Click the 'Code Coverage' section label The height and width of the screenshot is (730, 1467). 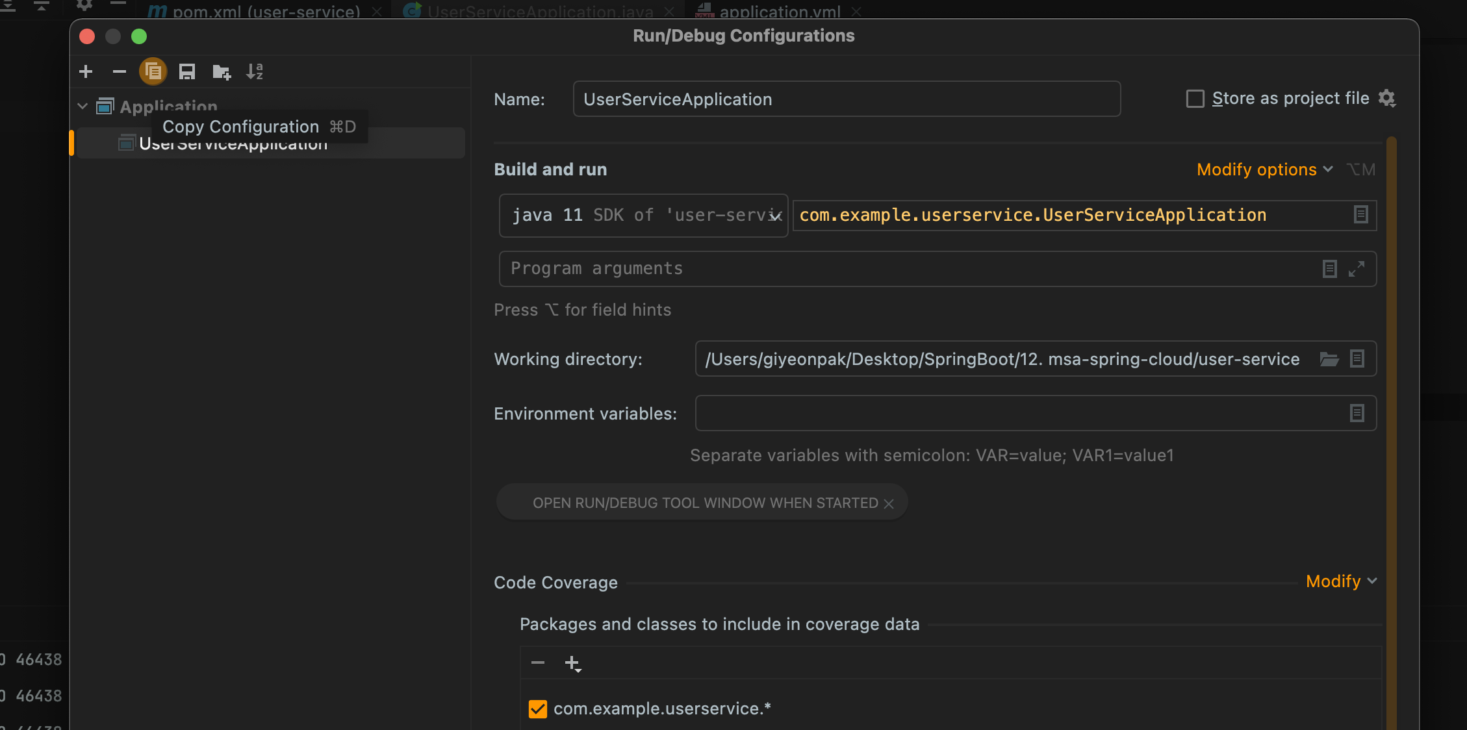(555, 583)
